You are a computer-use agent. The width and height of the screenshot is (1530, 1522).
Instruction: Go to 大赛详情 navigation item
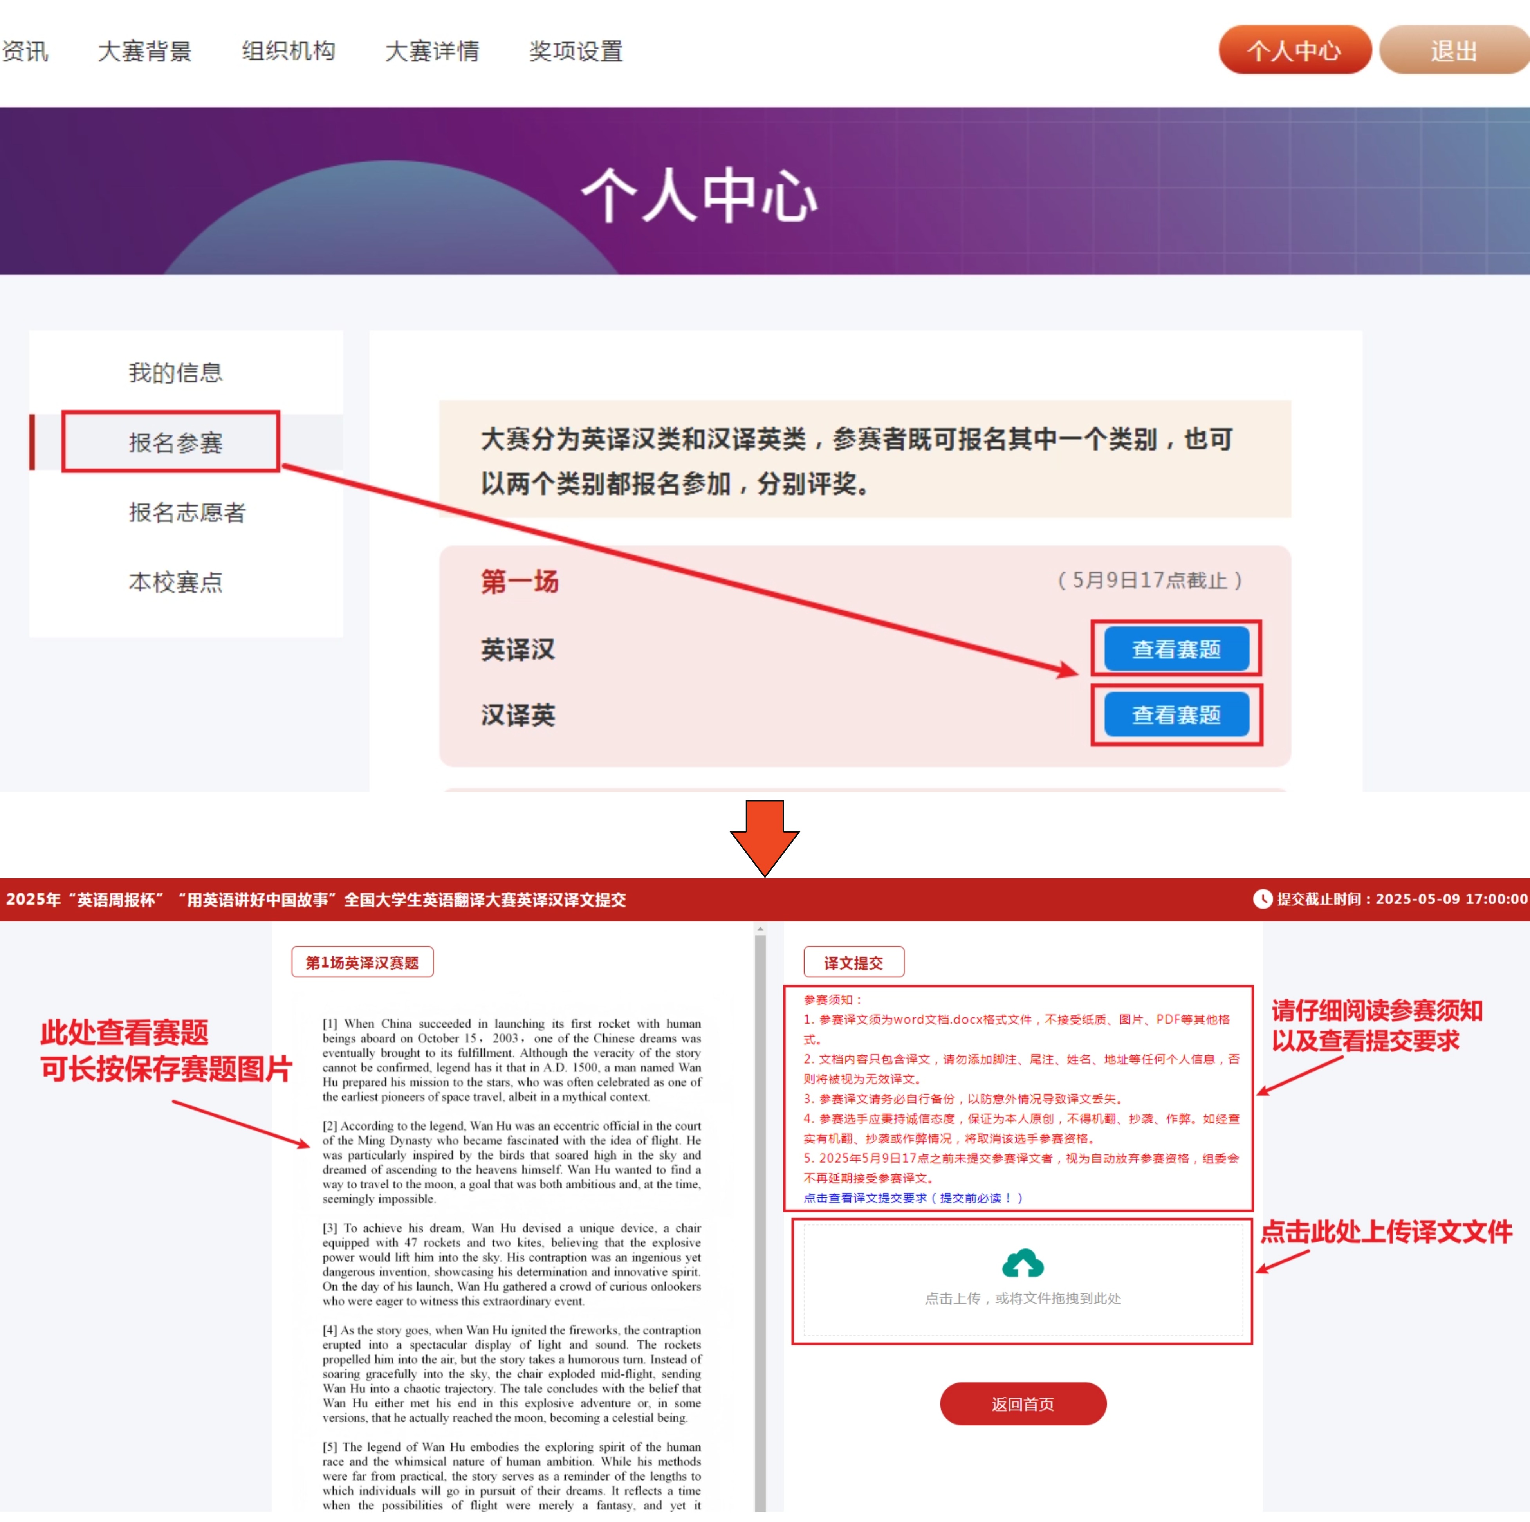coord(431,51)
